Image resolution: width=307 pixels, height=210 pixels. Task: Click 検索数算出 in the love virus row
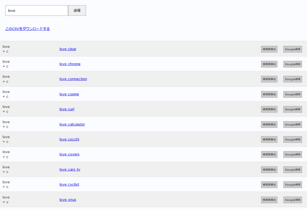pyautogui.click(x=269, y=200)
